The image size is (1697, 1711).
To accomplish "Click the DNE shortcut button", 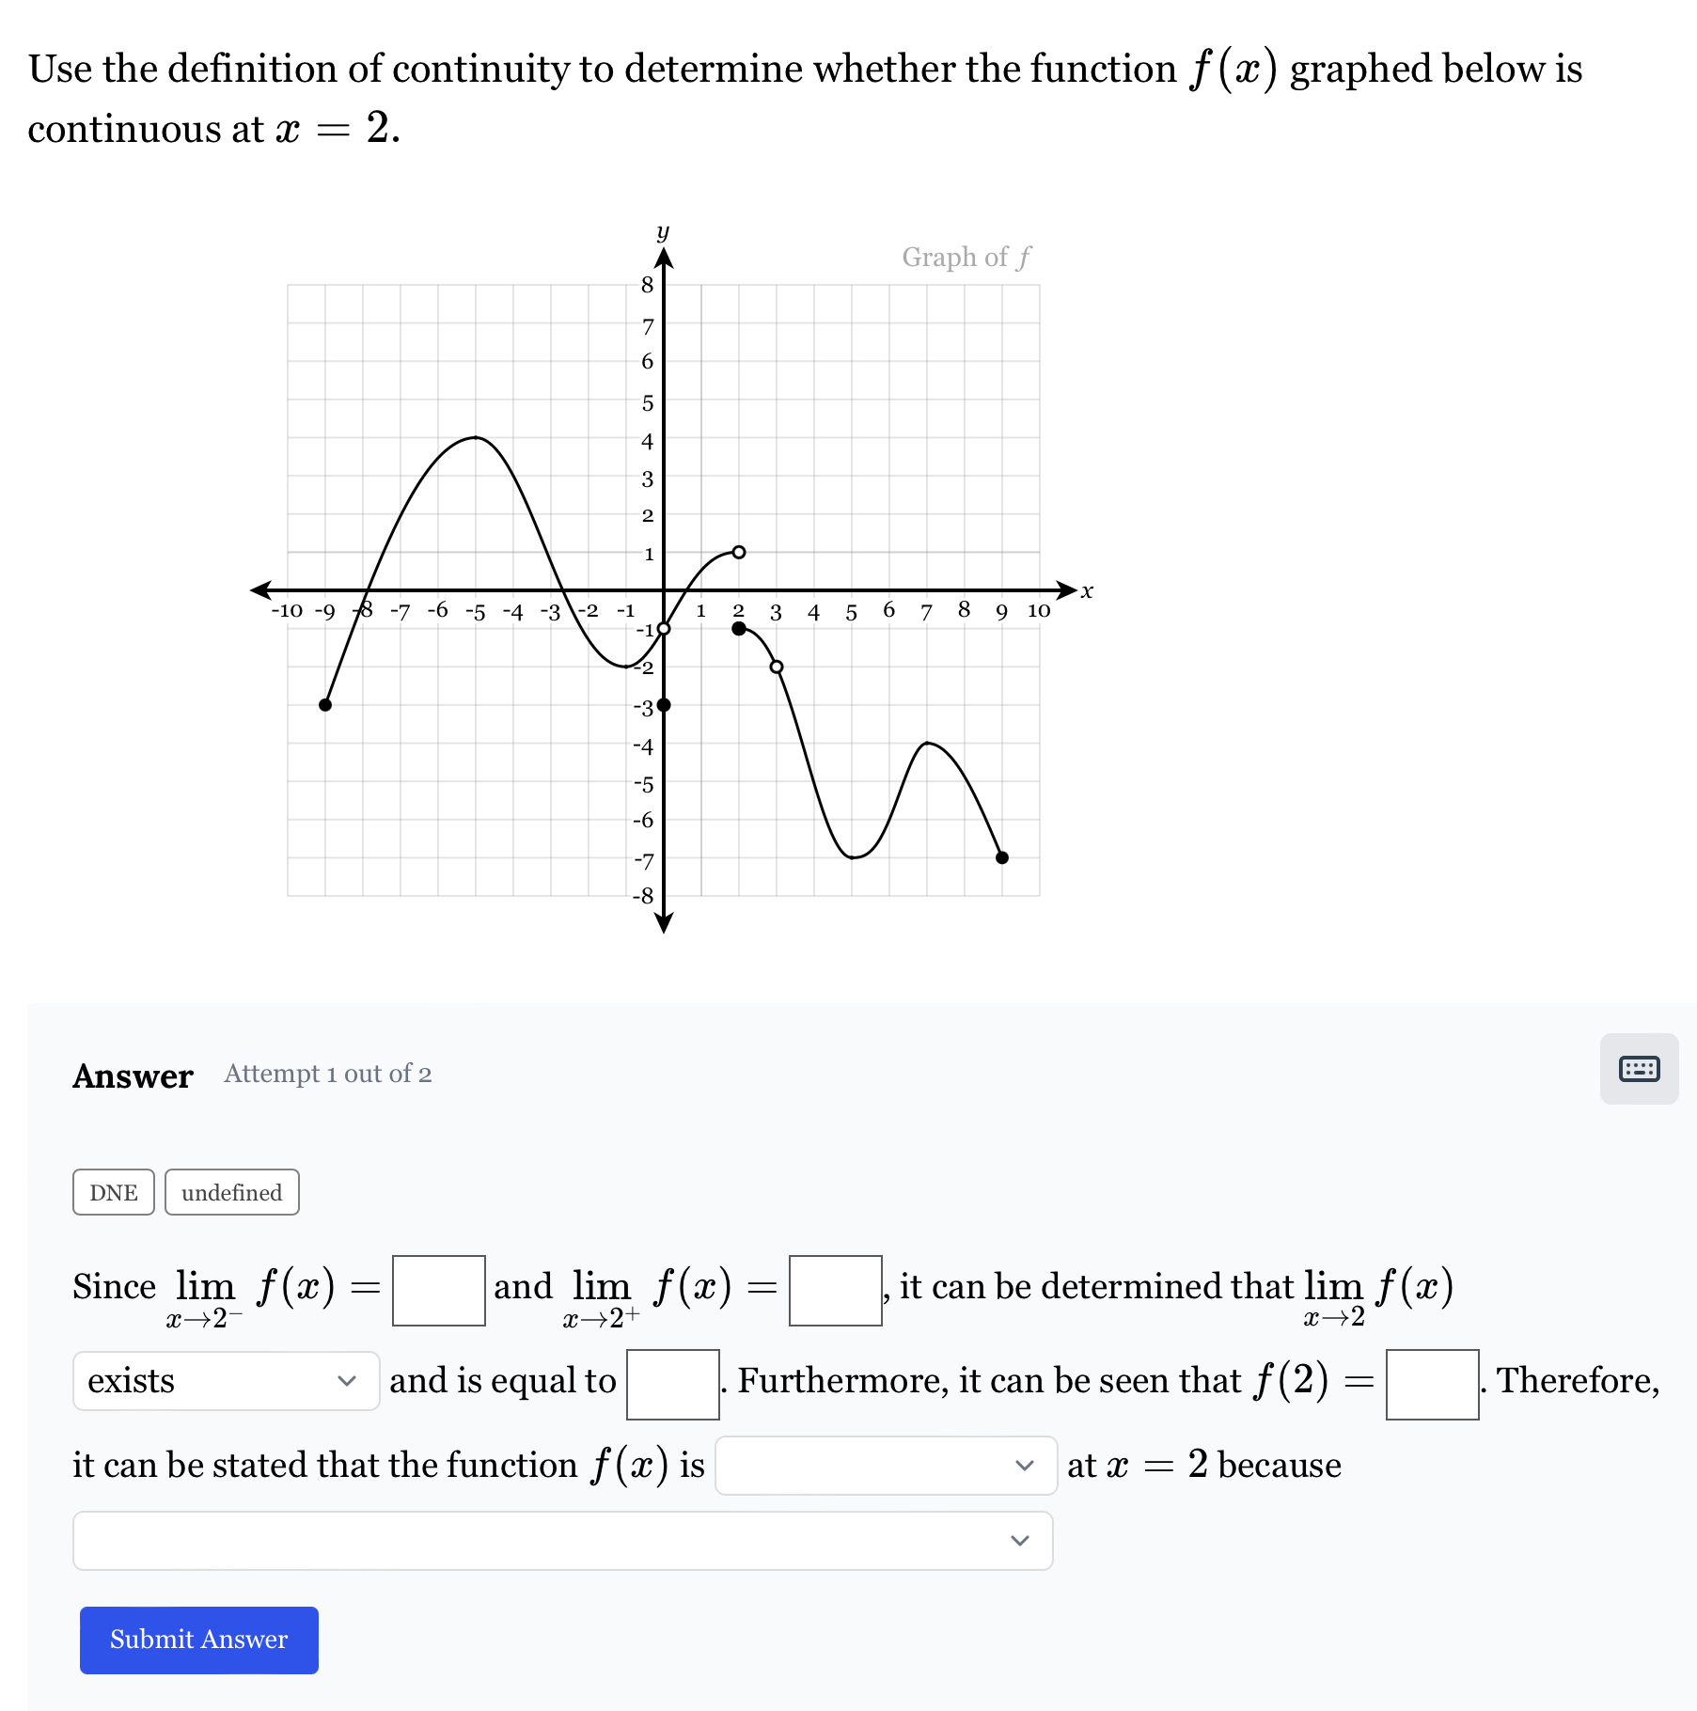I will coord(113,1192).
